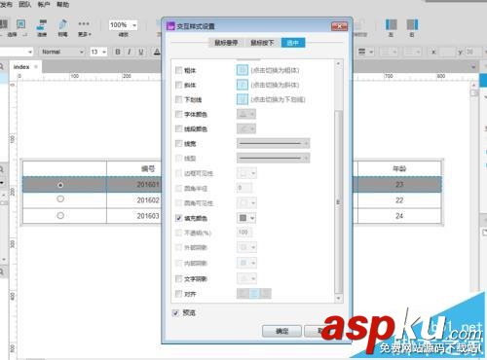Check the 对齐 alignment checkbox
Image resolution: width=487 pixels, height=360 pixels.
pyautogui.click(x=178, y=294)
